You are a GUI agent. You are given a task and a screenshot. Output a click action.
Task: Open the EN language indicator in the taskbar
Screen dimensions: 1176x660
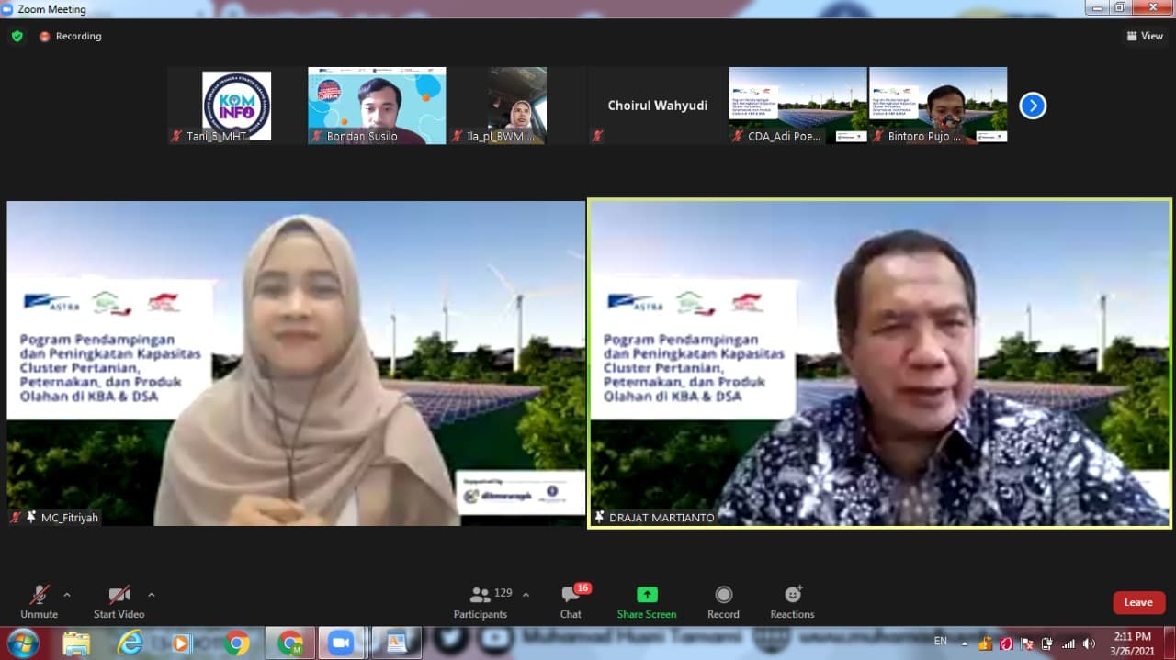(x=939, y=643)
